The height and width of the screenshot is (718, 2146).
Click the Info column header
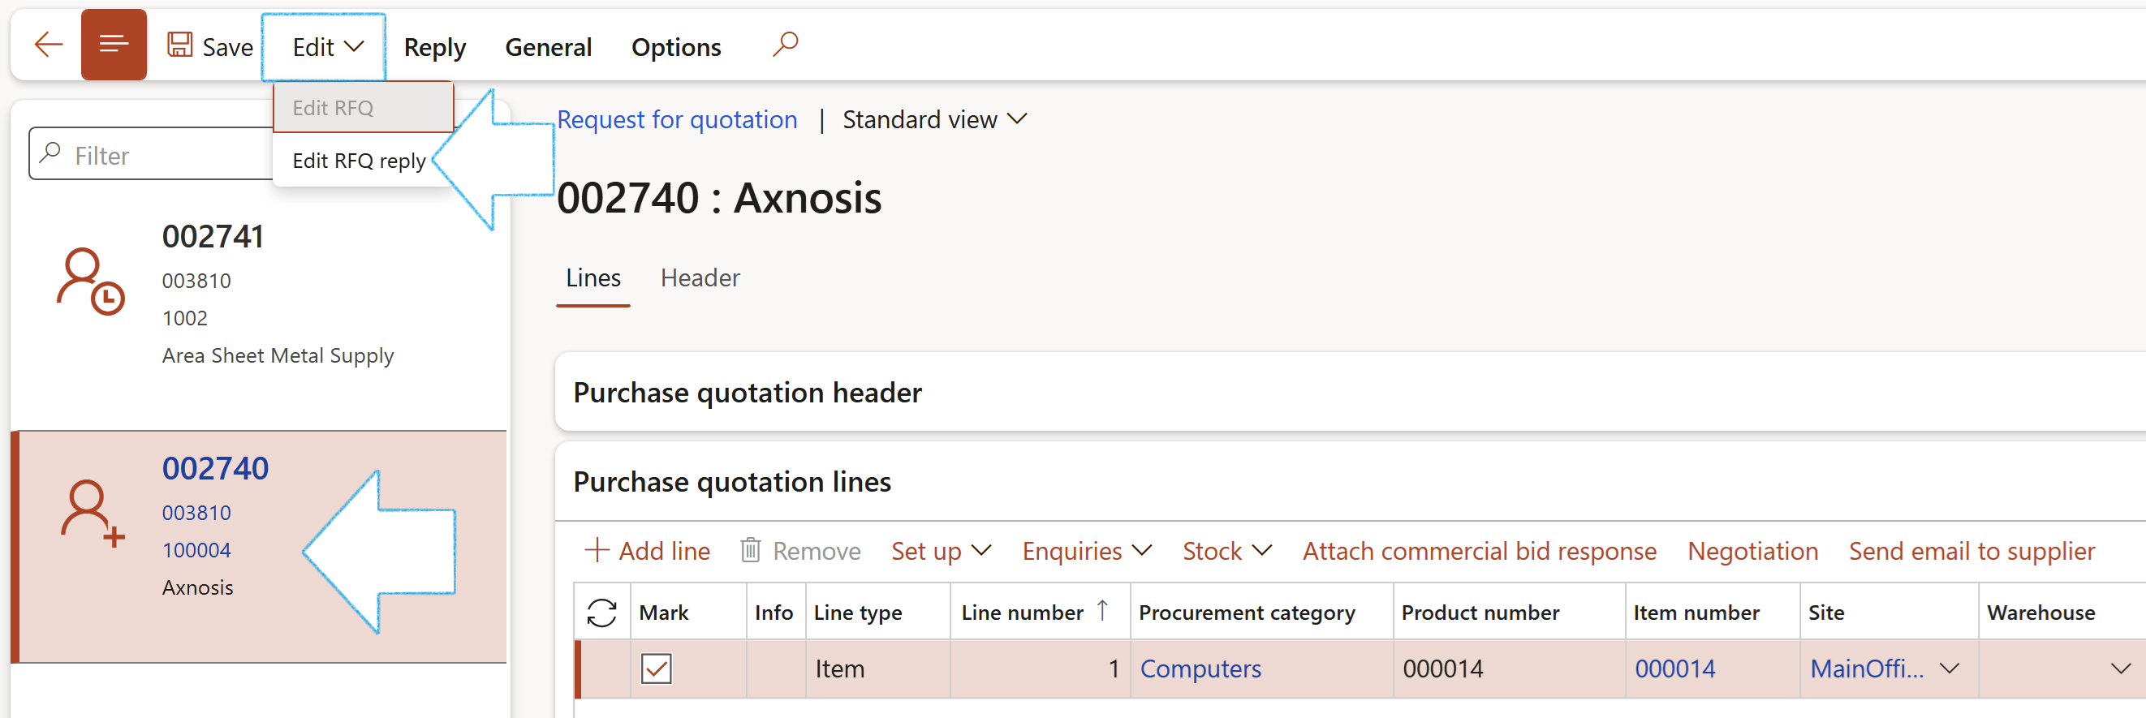tap(773, 613)
